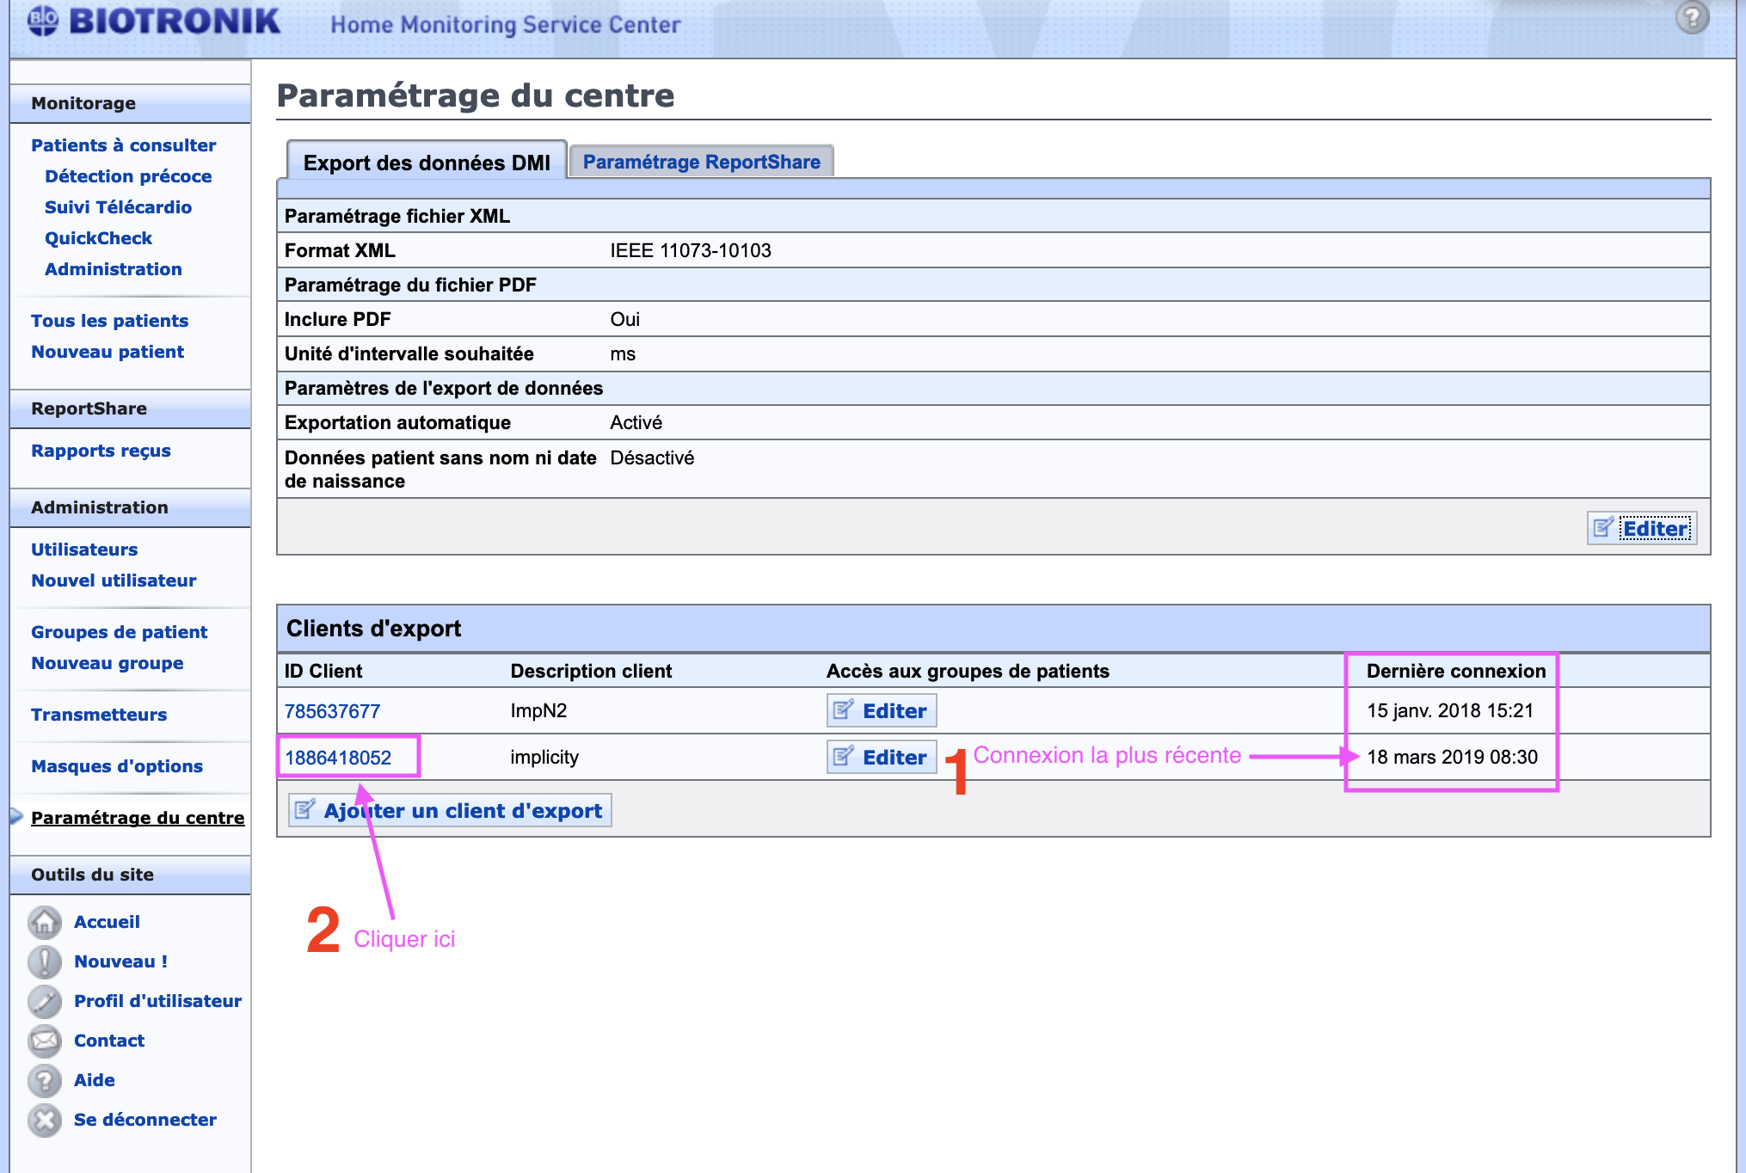Click the interval unit value ms
This screenshot has height=1173, width=1746.
[623, 353]
